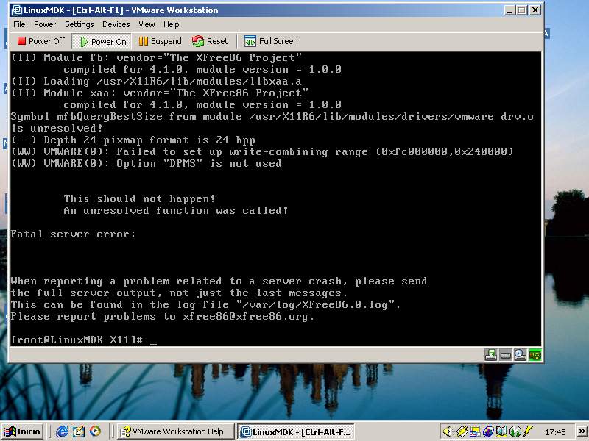The image size is (589, 441).
Task: Click the '/var/log/XFree86.0.log' path text
Action: click(x=315, y=305)
